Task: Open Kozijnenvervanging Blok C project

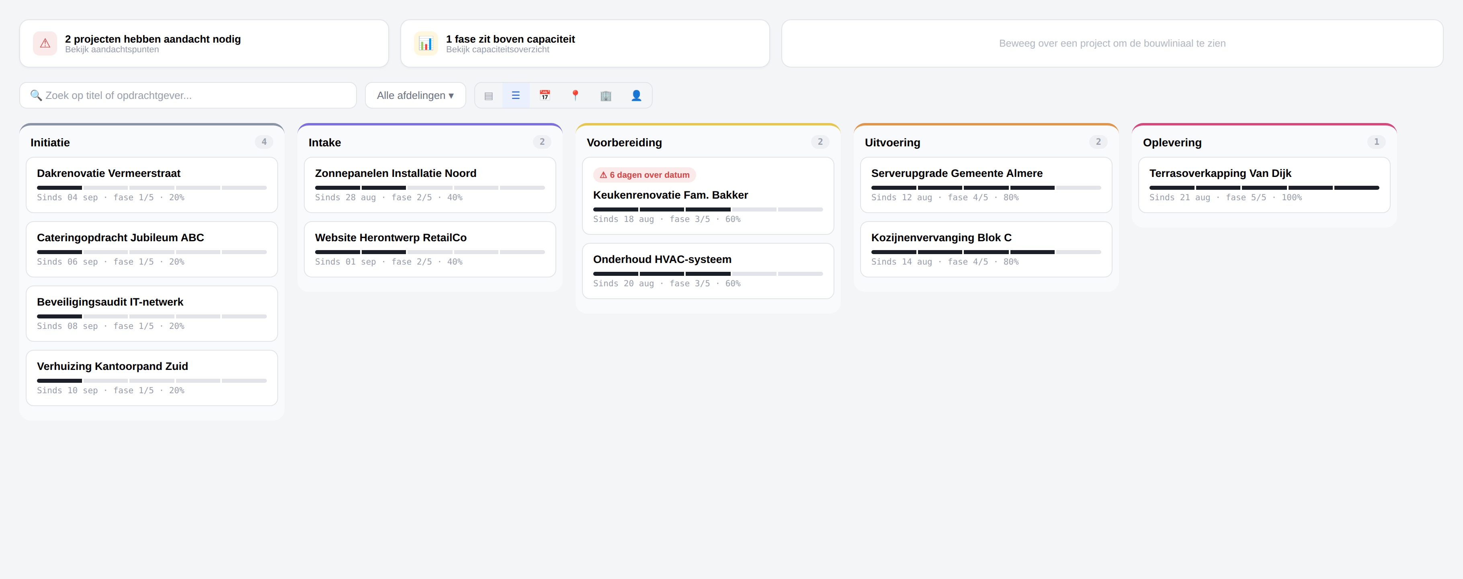Action: pos(986,249)
